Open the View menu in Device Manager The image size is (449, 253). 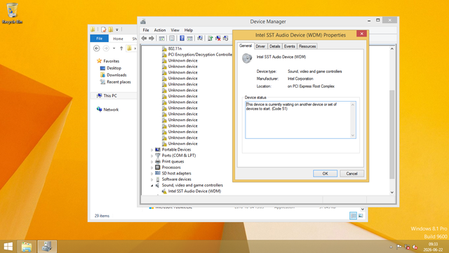(x=175, y=30)
